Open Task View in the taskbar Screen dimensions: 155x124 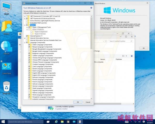click(48, 122)
